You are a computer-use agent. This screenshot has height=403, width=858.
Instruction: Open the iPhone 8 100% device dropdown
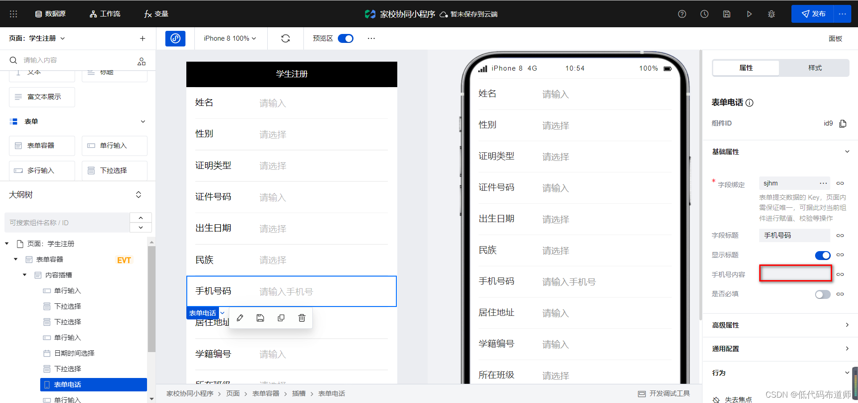pyautogui.click(x=230, y=38)
